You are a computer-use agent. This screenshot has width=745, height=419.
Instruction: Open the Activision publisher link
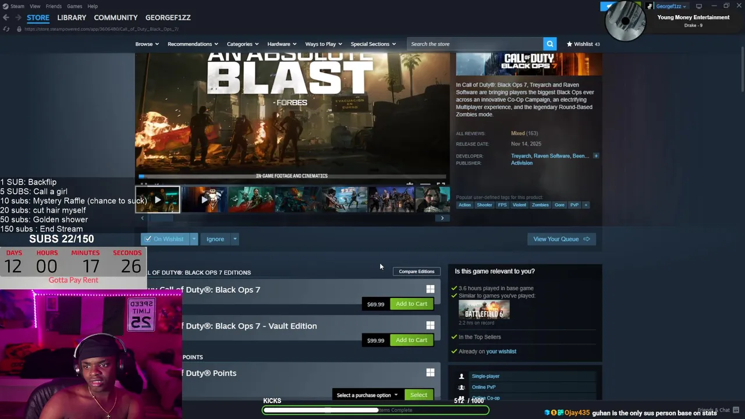(521, 163)
